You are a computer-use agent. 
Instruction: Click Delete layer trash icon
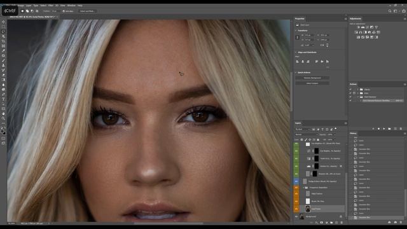point(341,223)
